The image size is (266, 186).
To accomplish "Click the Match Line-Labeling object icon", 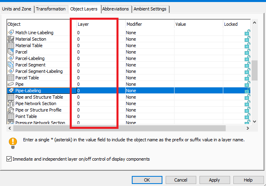I will [x=11, y=33].
